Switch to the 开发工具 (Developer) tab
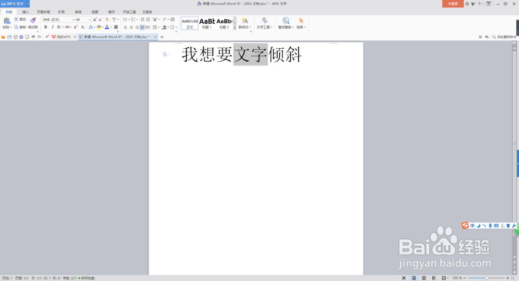The image size is (519, 281). 129,12
